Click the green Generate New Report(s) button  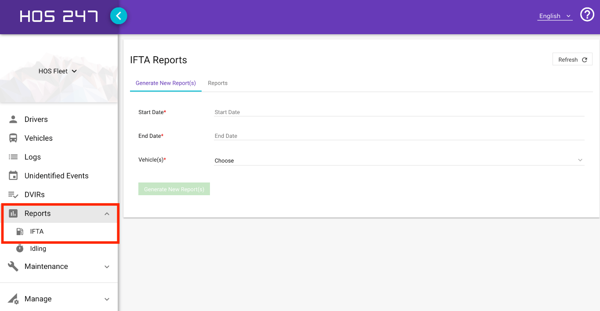click(174, 189)
